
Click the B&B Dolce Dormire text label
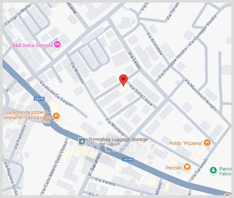coord(32,45)
